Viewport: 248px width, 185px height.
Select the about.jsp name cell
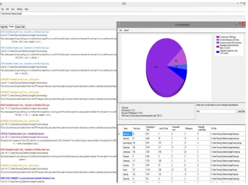128,134
